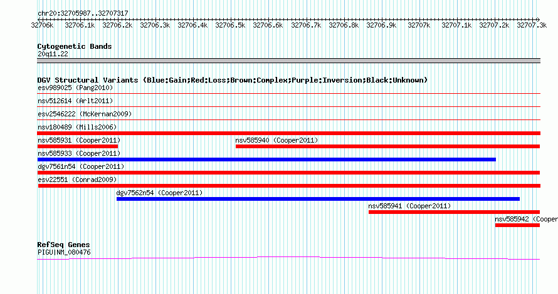Image resolution: width=558 pixels, height=294 pixels.
Task: Select the blue gain bar under nsv585933
Action: (266, 160)
